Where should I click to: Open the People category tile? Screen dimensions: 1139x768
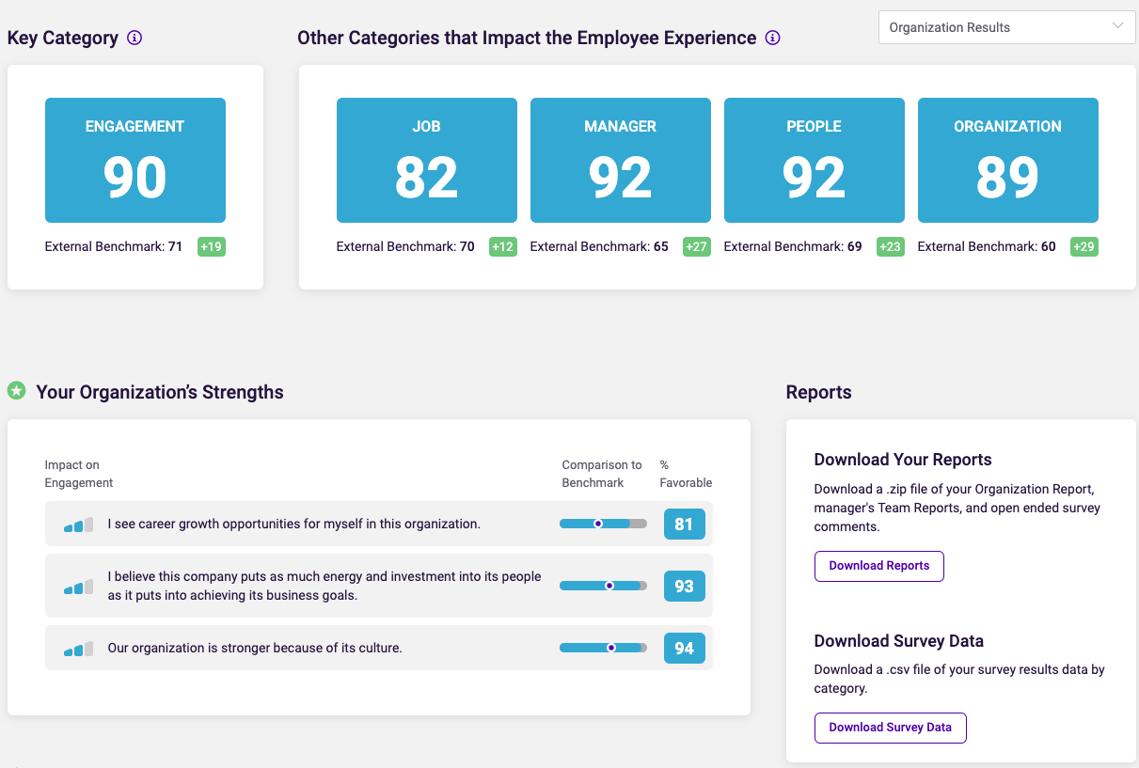click(x=814, y=160)
